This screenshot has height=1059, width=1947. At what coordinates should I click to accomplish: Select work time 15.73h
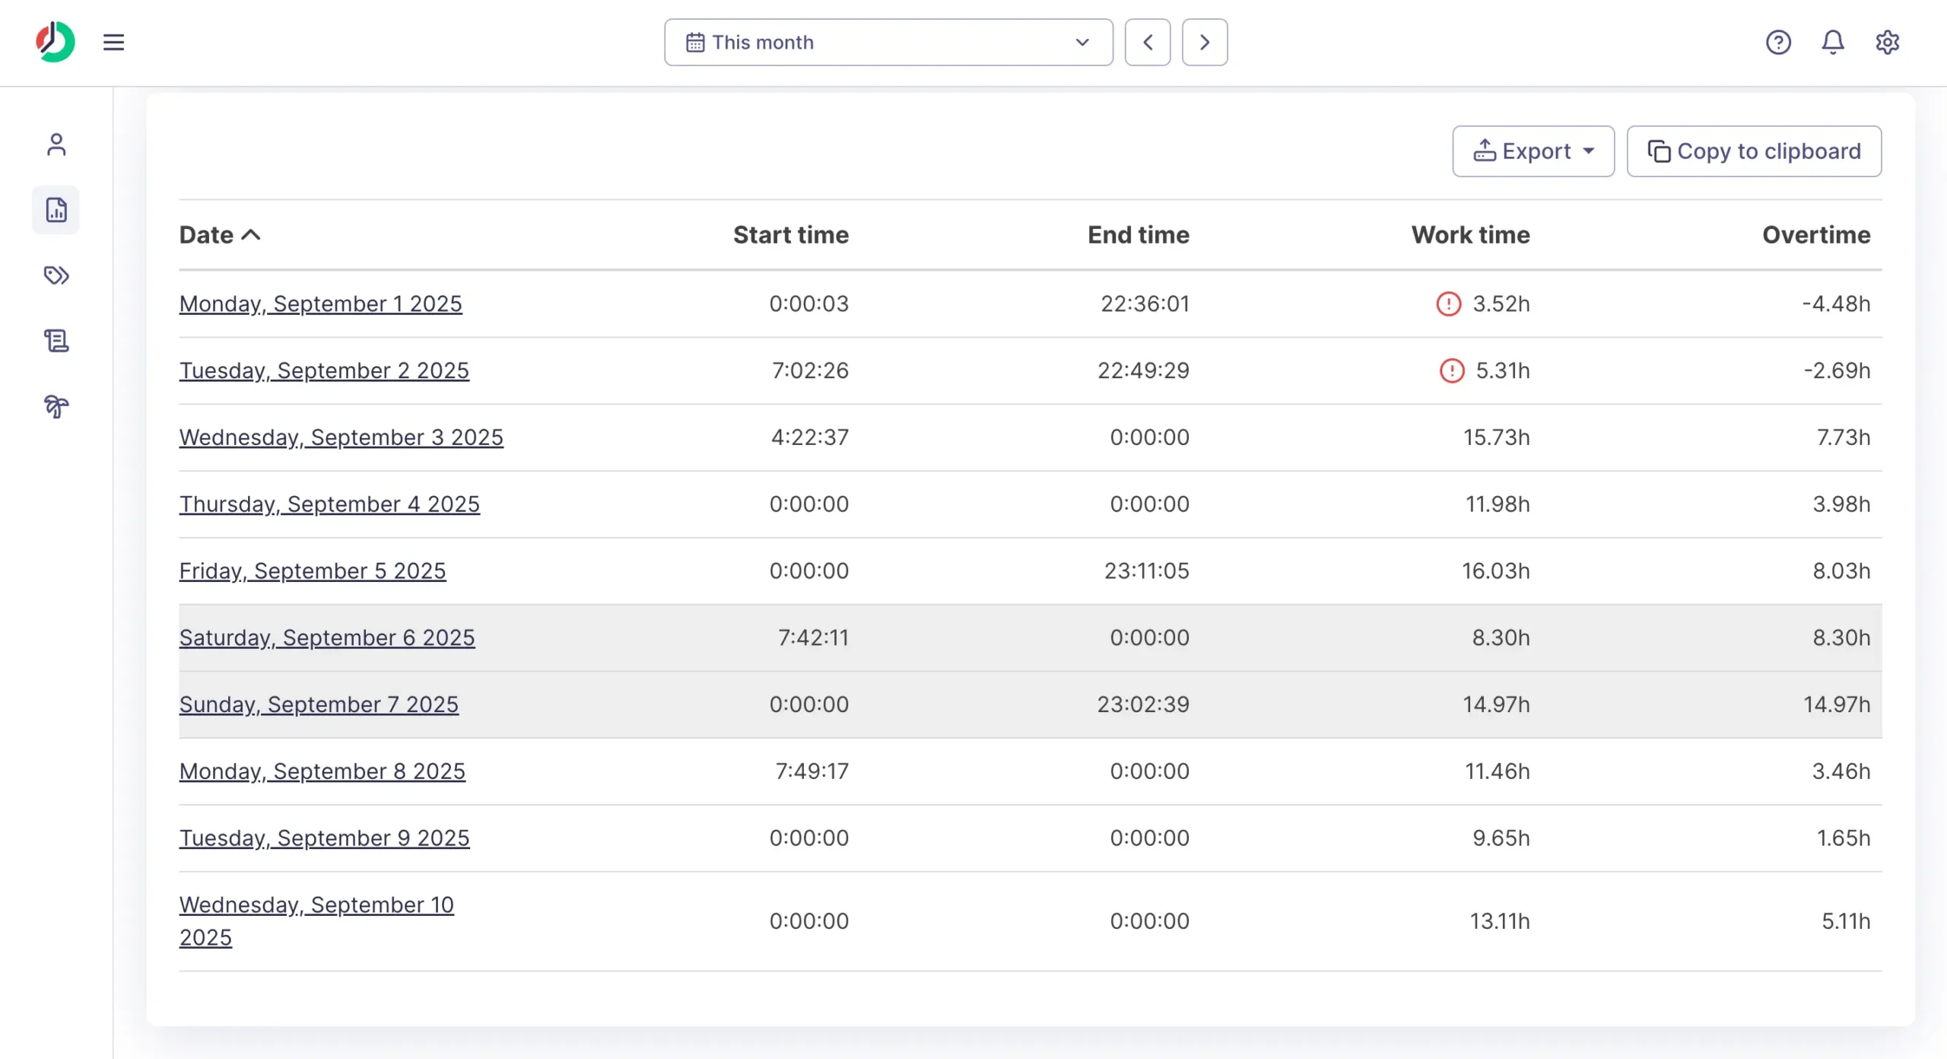1497,437
